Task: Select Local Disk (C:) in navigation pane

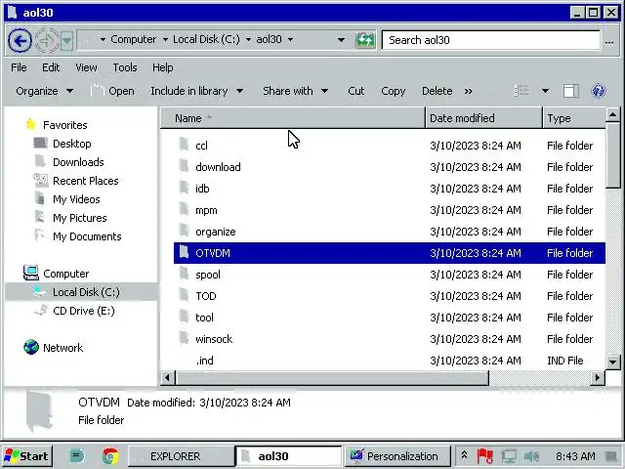Action: click(x=86, y=292)
